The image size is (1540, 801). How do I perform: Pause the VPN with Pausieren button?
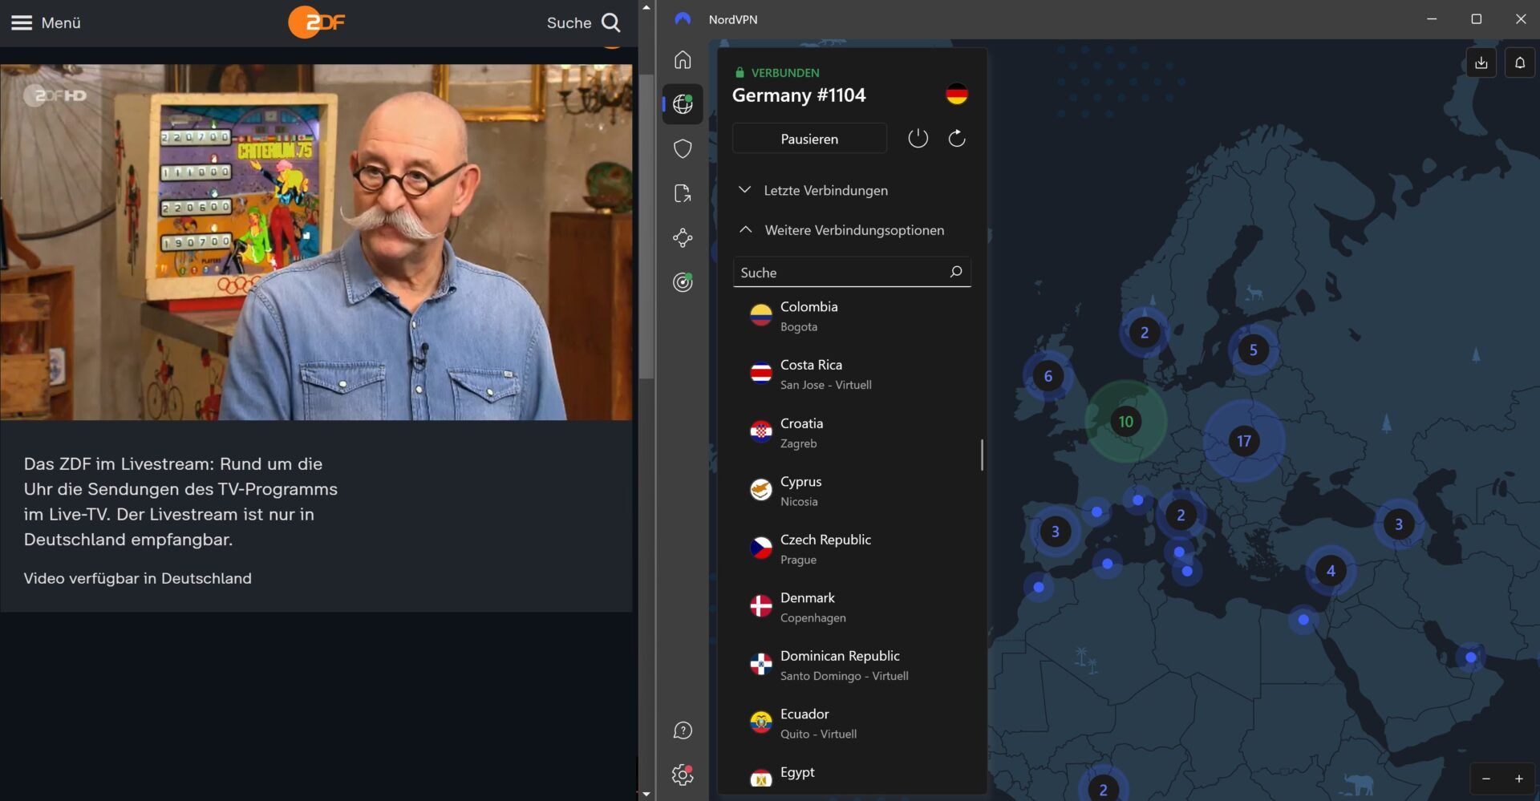pos(809,139)
